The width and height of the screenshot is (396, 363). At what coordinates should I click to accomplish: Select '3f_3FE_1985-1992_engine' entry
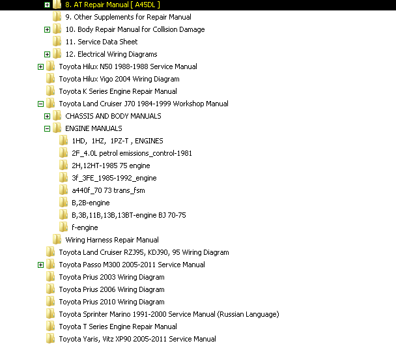point(114,178)
